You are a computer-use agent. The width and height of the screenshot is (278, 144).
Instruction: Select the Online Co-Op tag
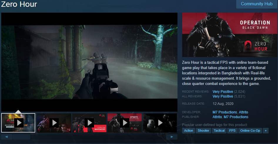tap(250, 131)
